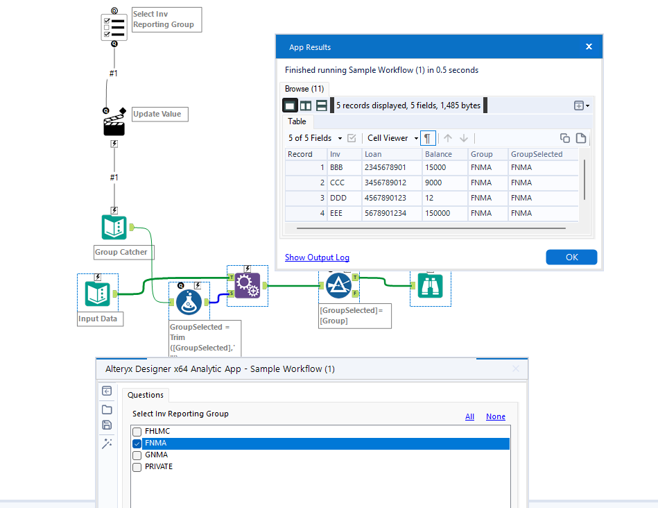Select the Questions tab
Screen dimensions: 658x508
pos(145,395)
